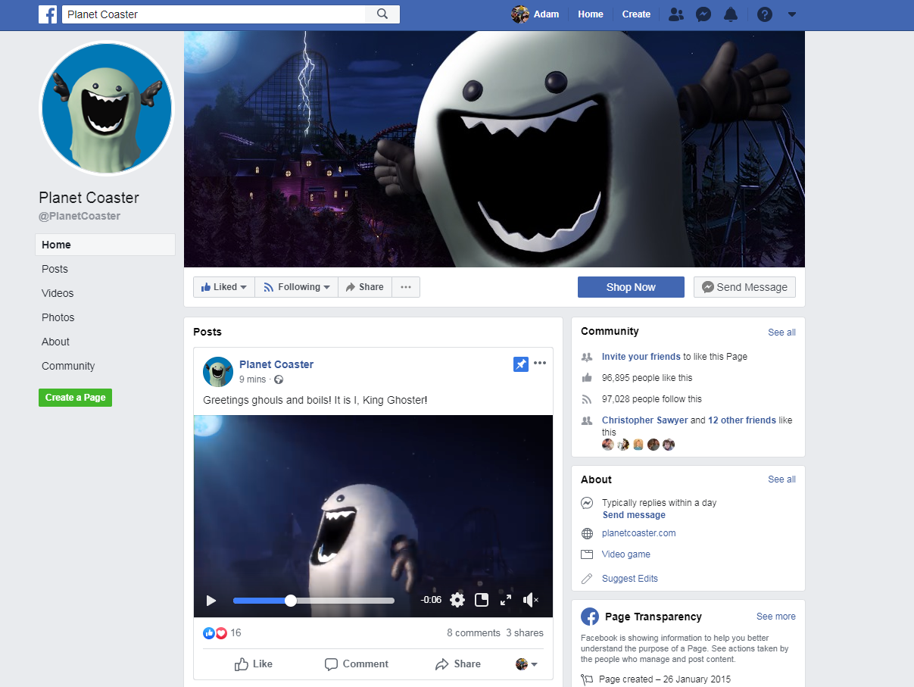Viewport: 914px width, 687px height.
Task: Open the Quick Help question icon
Action: coord(765,14)
